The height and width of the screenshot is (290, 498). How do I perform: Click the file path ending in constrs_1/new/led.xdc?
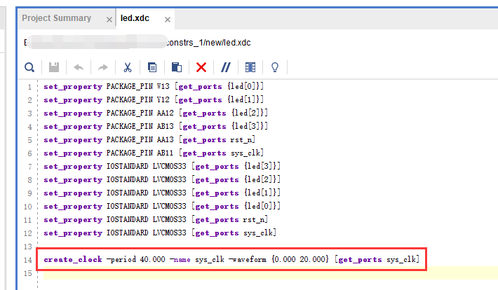coord(137,43)
